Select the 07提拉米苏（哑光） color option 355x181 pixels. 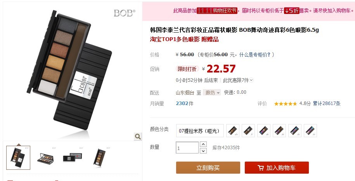[200, 131]
